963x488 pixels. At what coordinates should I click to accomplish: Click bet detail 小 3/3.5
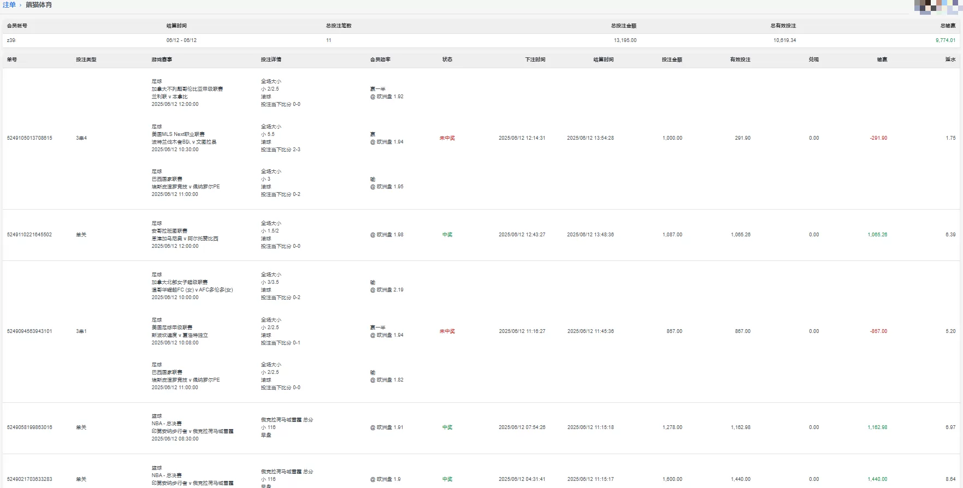coord(270,282)
